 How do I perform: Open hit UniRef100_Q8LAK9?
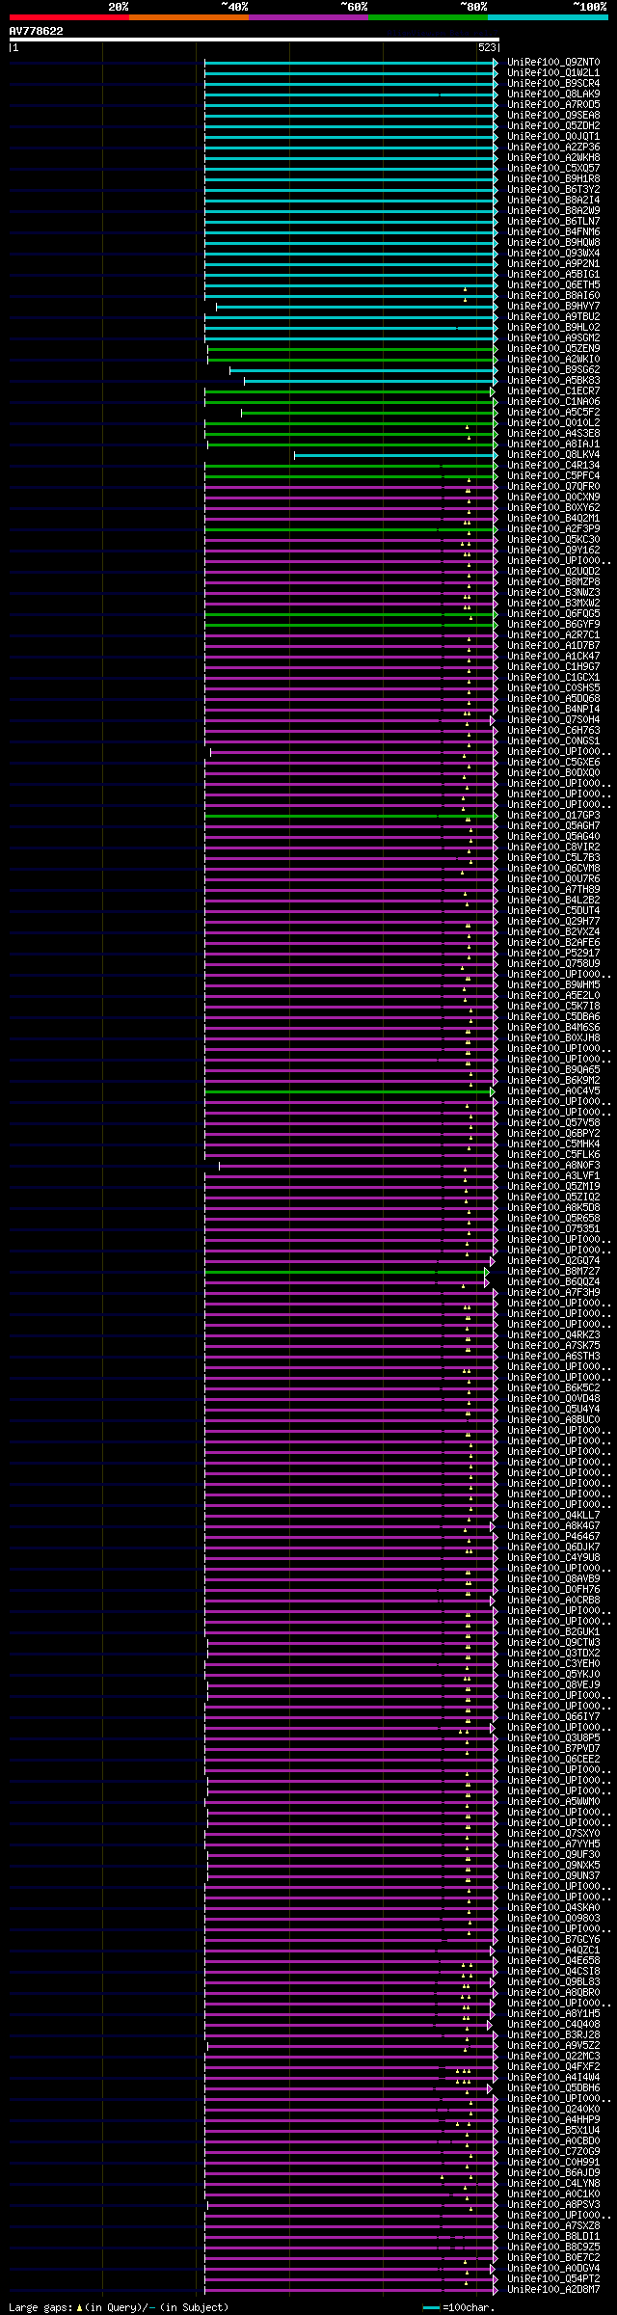(553, 94)
